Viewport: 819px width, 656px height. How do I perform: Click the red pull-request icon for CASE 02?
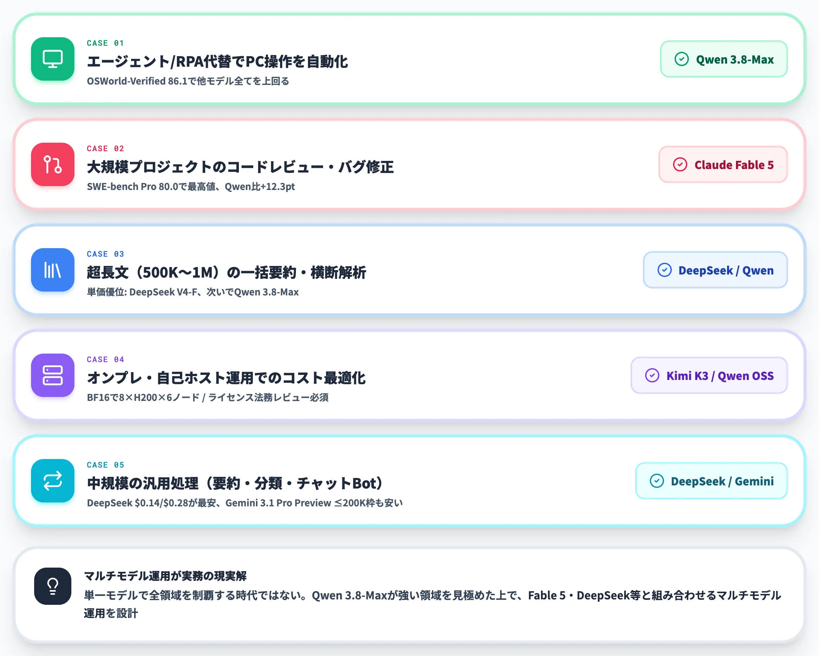tap(53, 164)
